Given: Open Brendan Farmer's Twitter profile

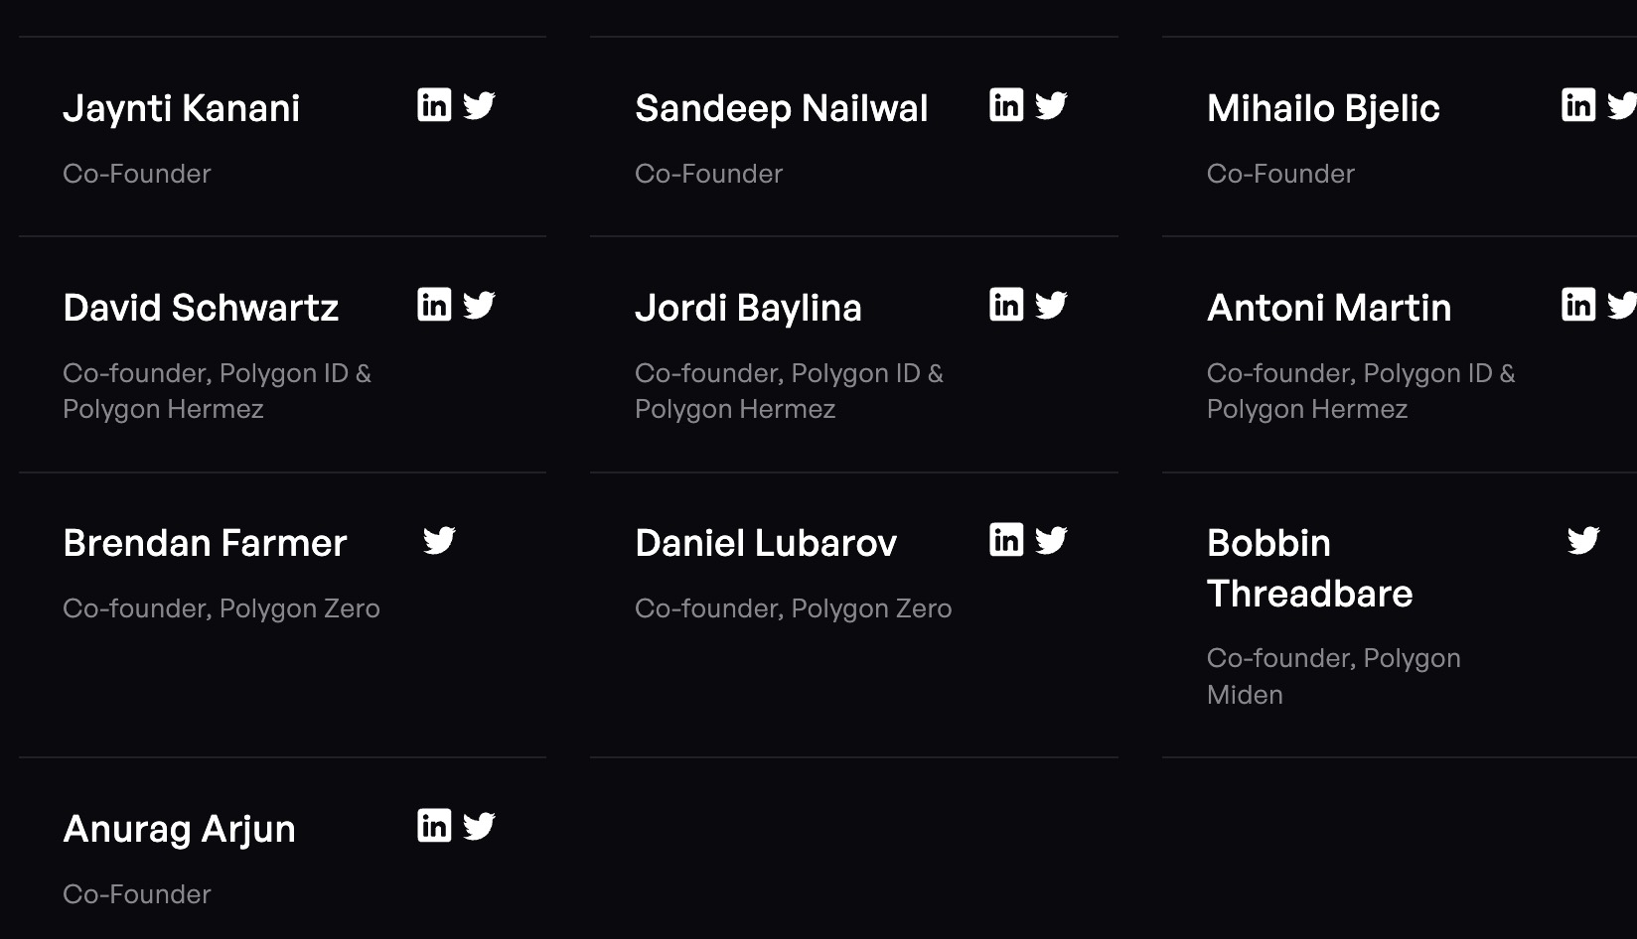Looking at the screenshot, I should tap(439, 540).
